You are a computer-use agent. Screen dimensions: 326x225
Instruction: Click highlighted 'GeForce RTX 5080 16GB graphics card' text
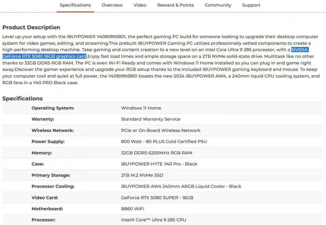tap(44, 56)
